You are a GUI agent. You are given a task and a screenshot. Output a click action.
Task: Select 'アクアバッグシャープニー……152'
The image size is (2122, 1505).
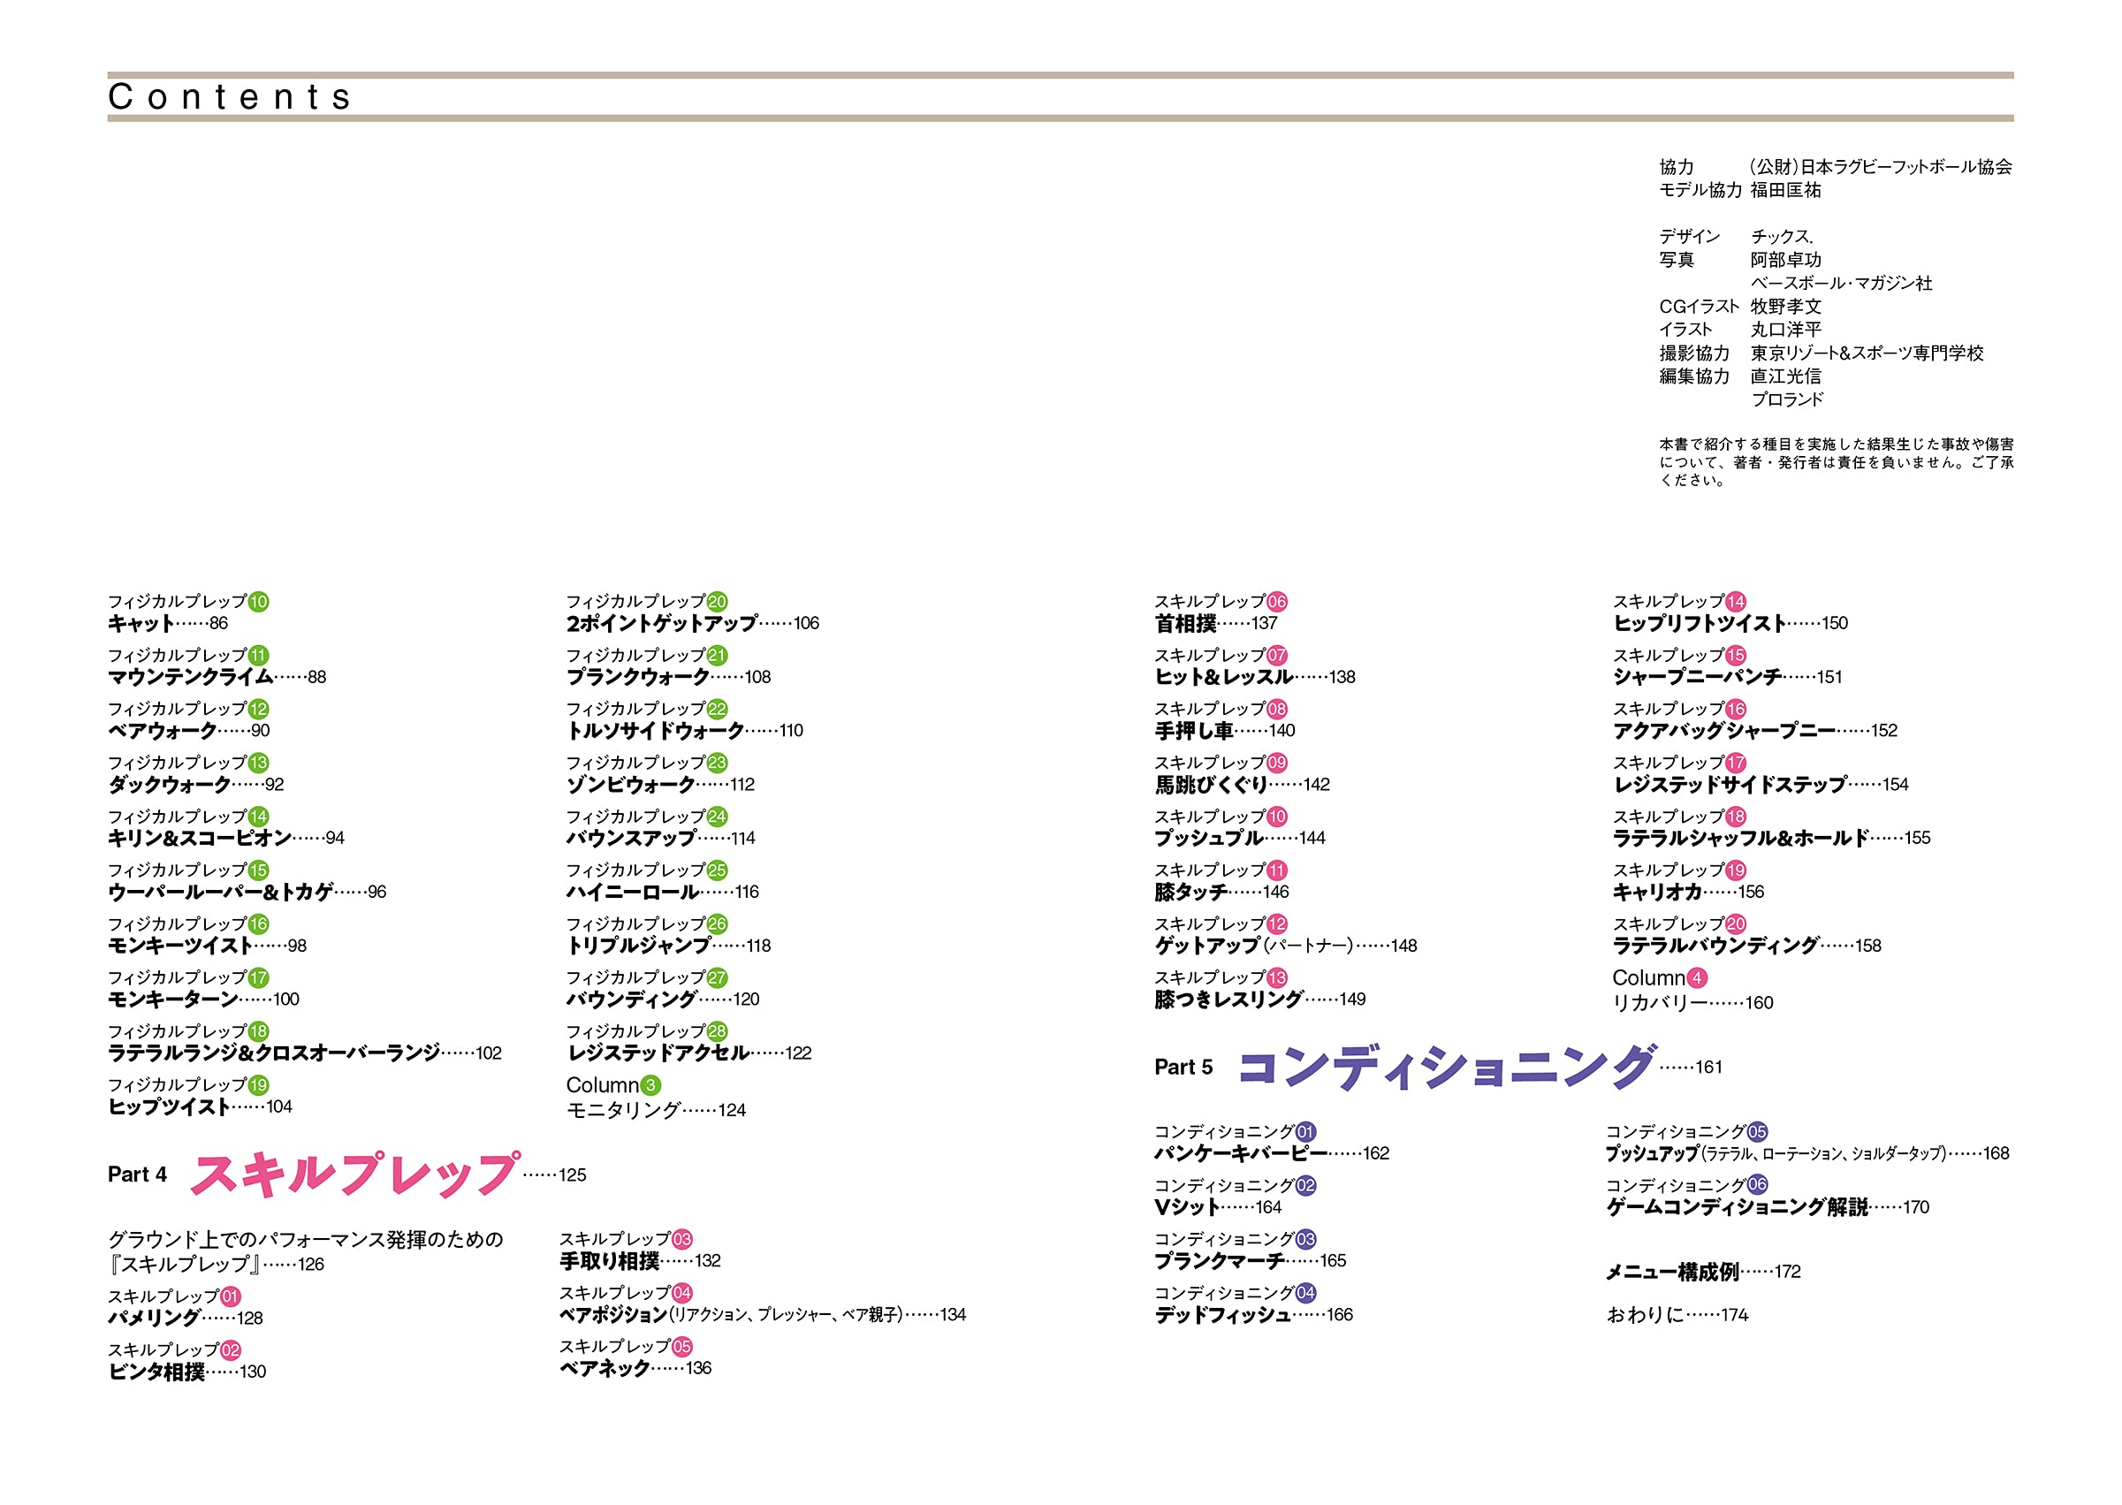point(1755,730)
